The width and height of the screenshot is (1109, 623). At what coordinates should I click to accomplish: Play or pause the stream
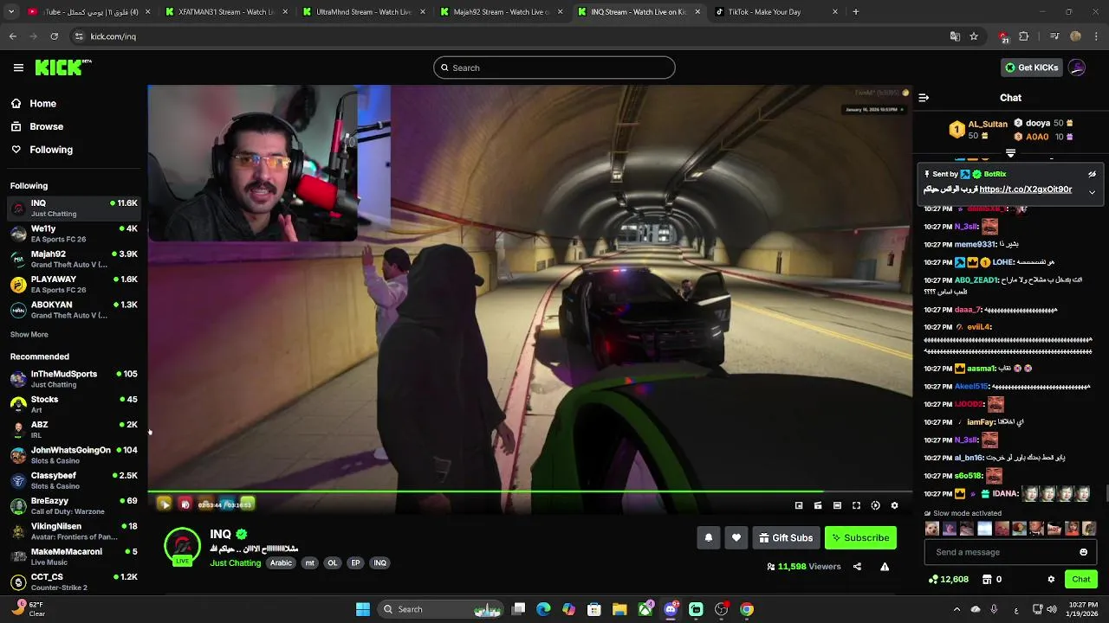tap(165, 504)
